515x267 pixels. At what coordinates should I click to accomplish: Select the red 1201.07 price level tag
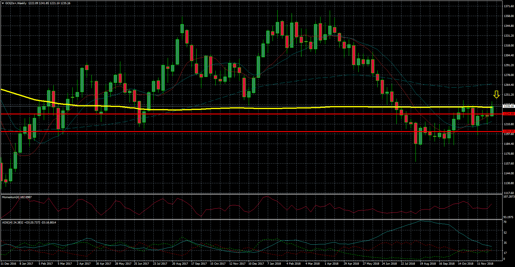tap(508, 131)
